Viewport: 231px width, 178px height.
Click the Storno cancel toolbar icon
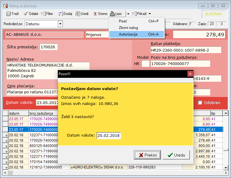tap(95, 14)
